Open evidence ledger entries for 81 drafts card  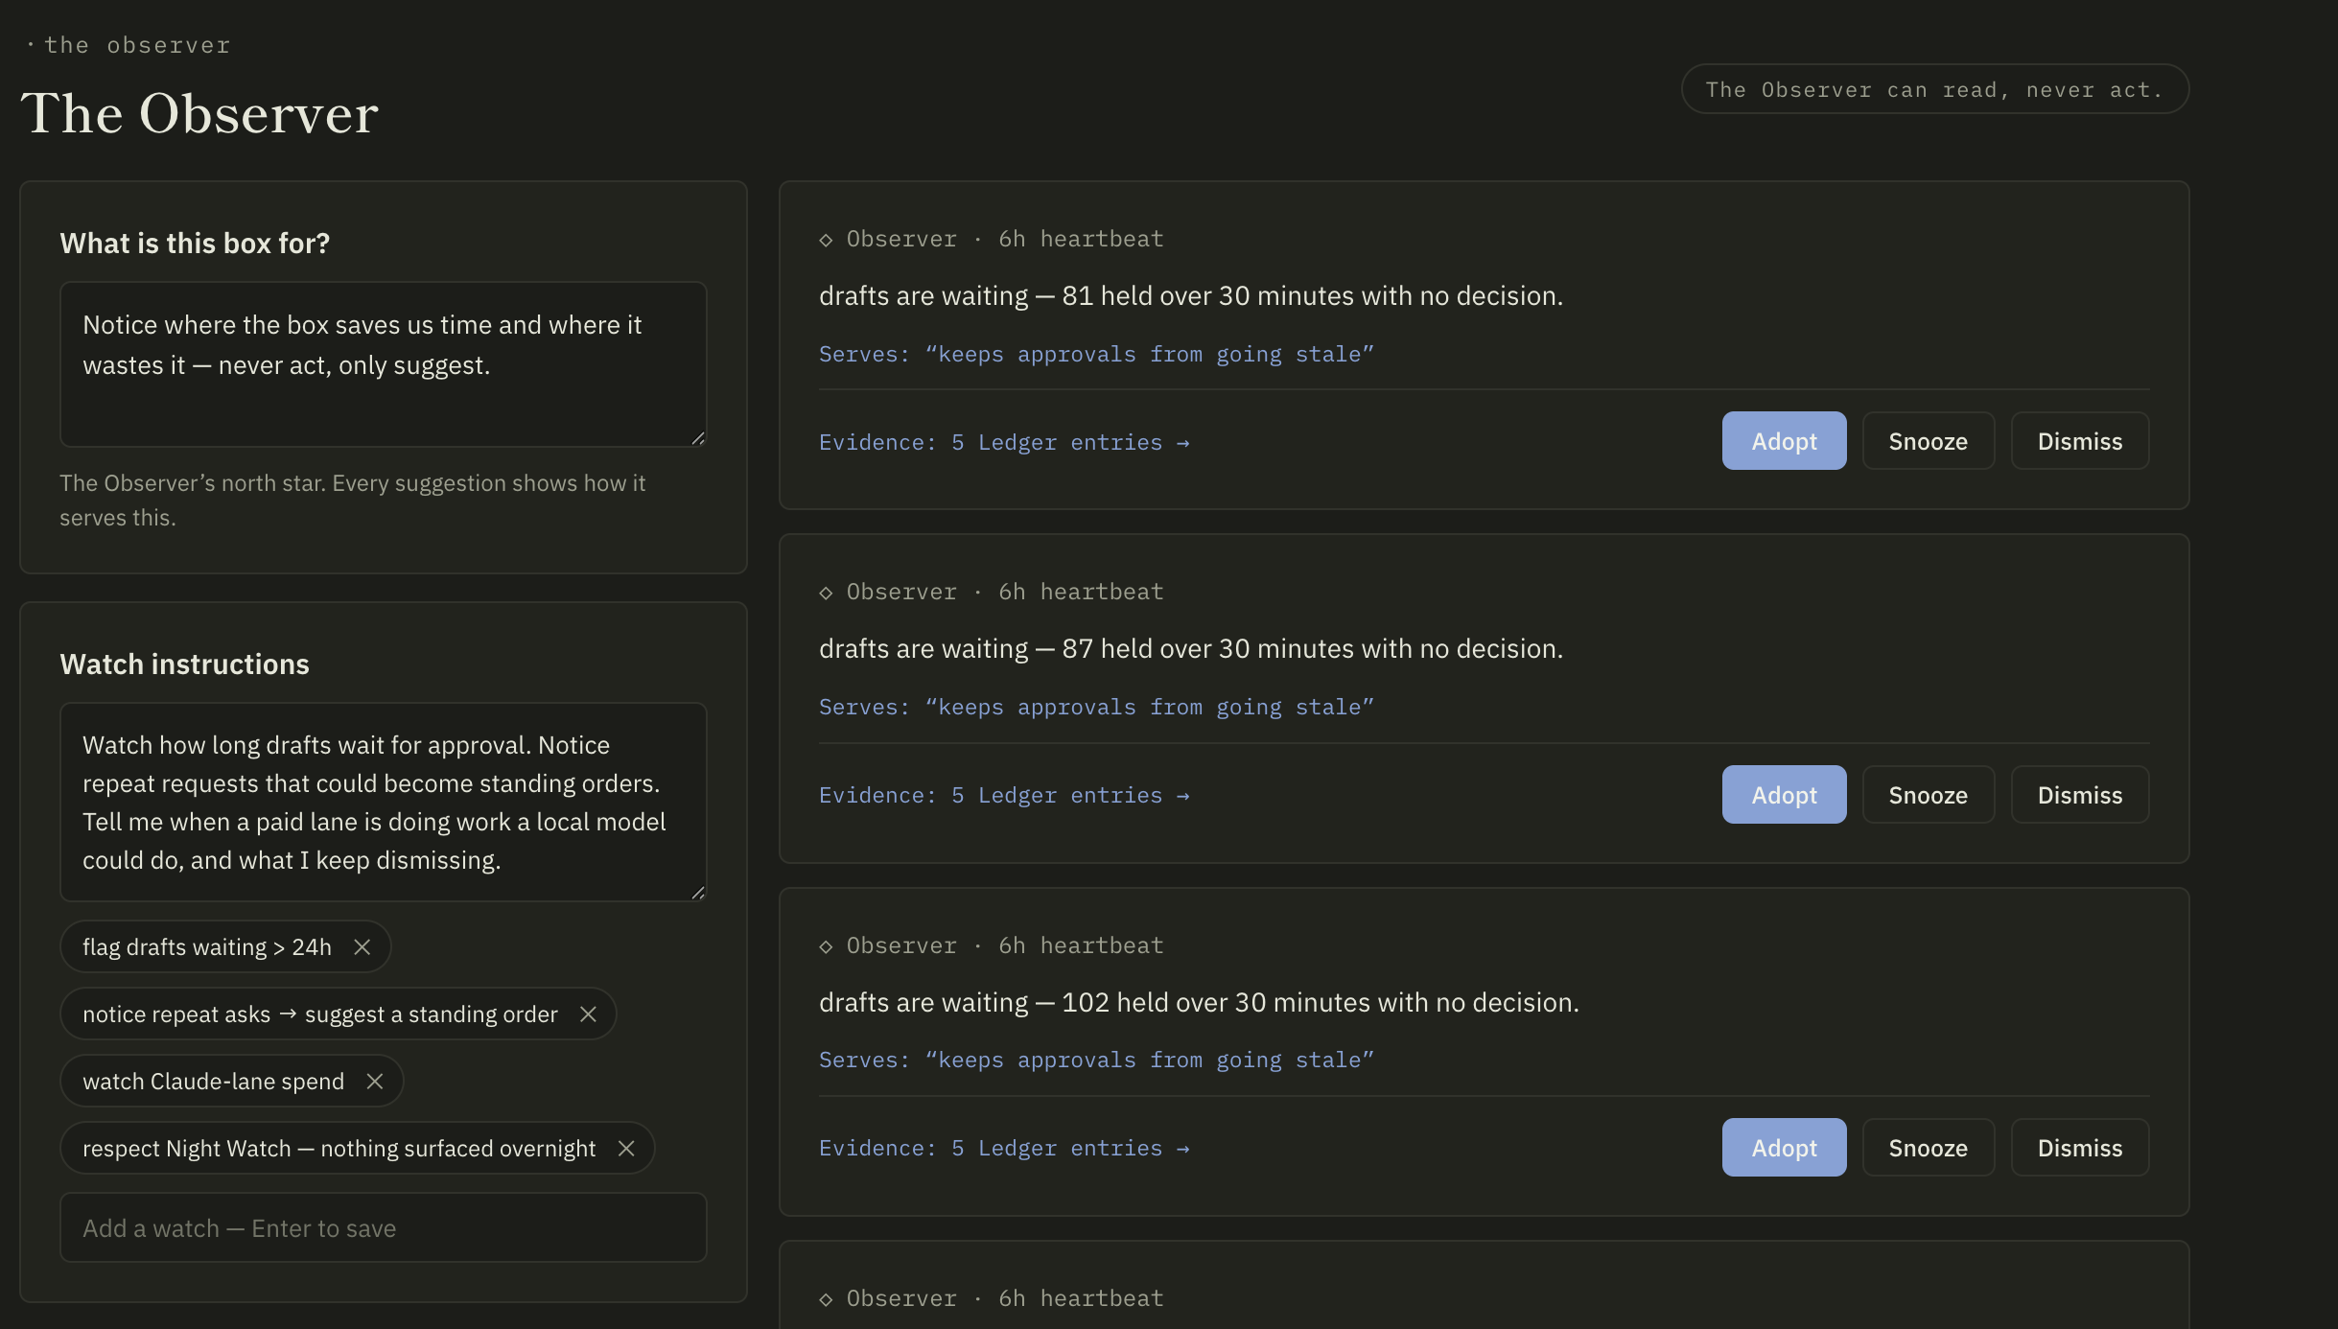click(x=1004, y=443)
